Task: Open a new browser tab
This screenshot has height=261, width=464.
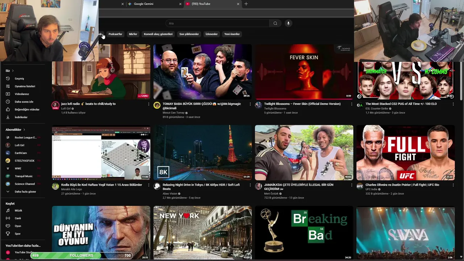Action: [x=246, y=4]
